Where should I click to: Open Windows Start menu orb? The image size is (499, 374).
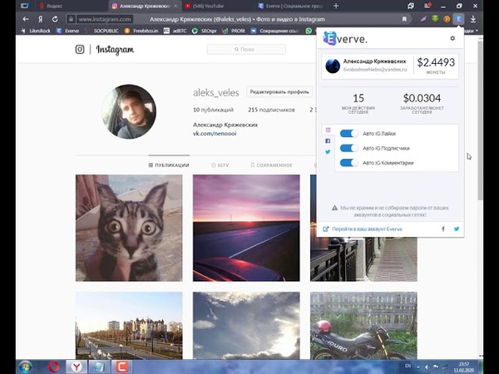(25, 367)
